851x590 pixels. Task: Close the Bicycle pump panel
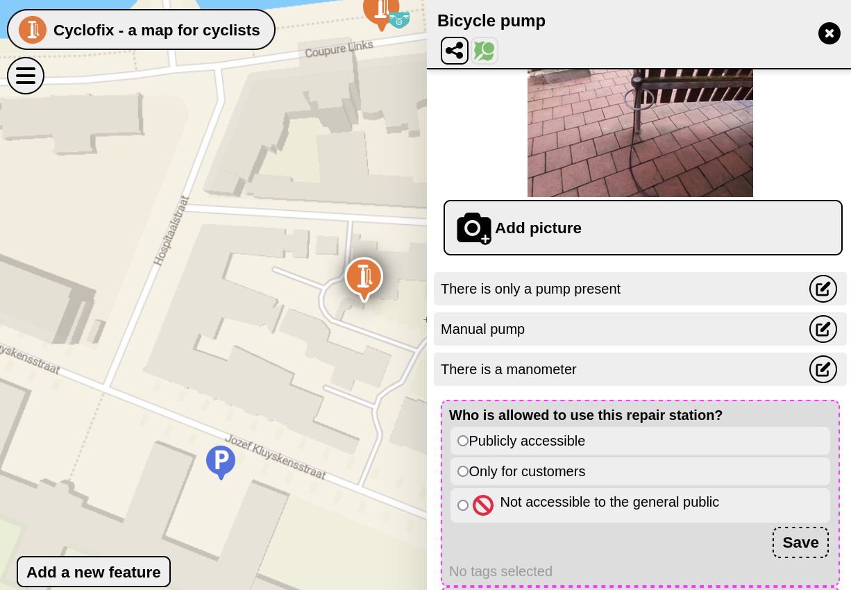(x=829, y=33)
